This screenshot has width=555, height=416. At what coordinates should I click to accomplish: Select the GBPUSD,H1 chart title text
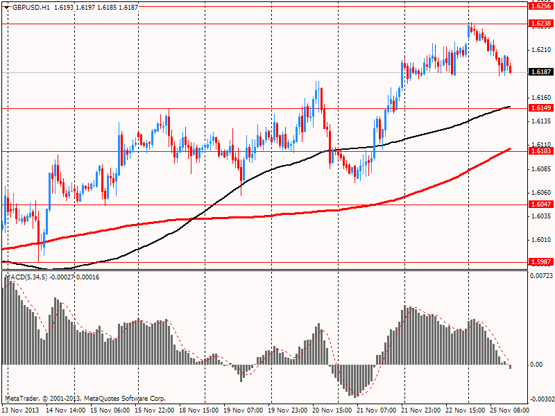[31, 7]
